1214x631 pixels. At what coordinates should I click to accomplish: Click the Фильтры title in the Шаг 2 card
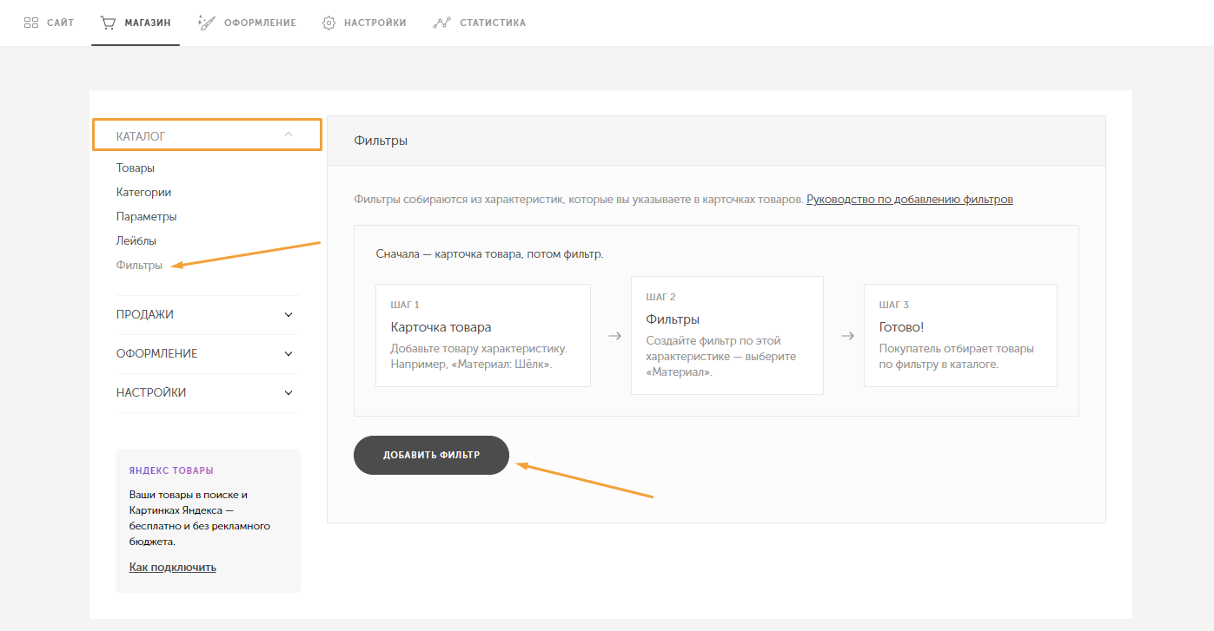pos(673,319)
